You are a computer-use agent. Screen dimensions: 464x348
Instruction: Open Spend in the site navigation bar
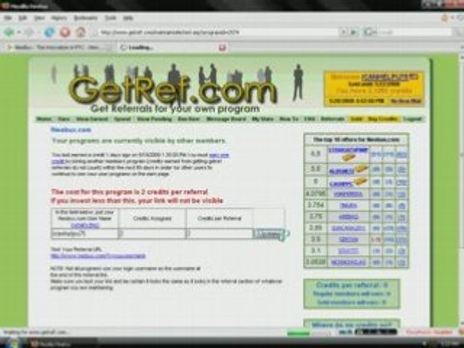(x=122, y=119)
